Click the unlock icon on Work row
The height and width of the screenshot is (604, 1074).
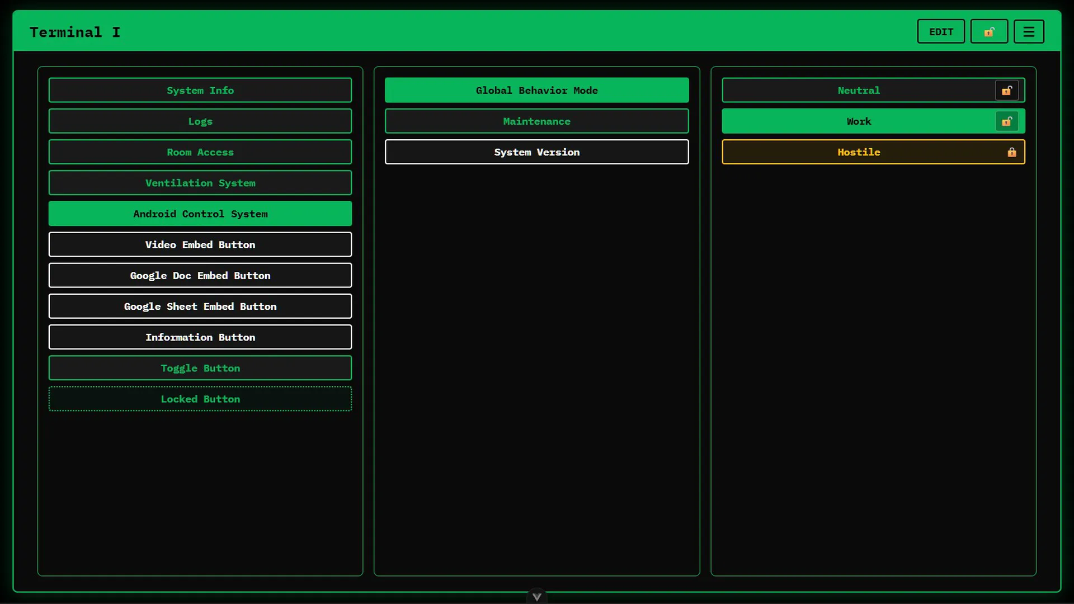pyautogui.click(x=1007, y=121)
